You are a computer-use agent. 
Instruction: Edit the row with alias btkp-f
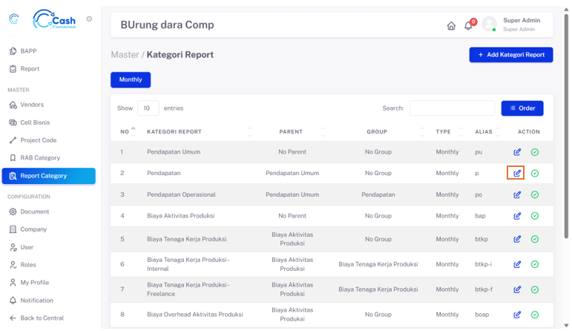517,289
